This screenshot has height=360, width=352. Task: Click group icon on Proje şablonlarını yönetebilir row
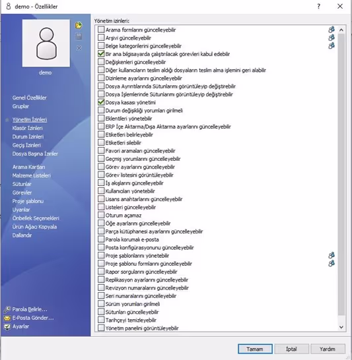(332, 255)
